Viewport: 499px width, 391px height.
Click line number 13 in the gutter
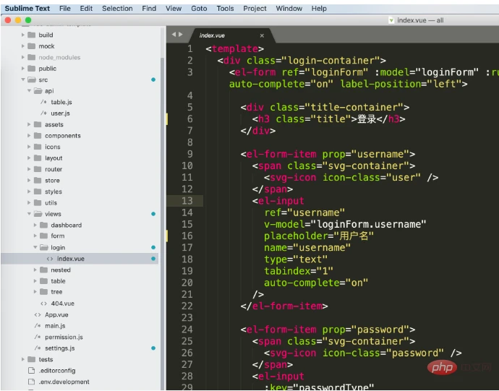[187, 201]
